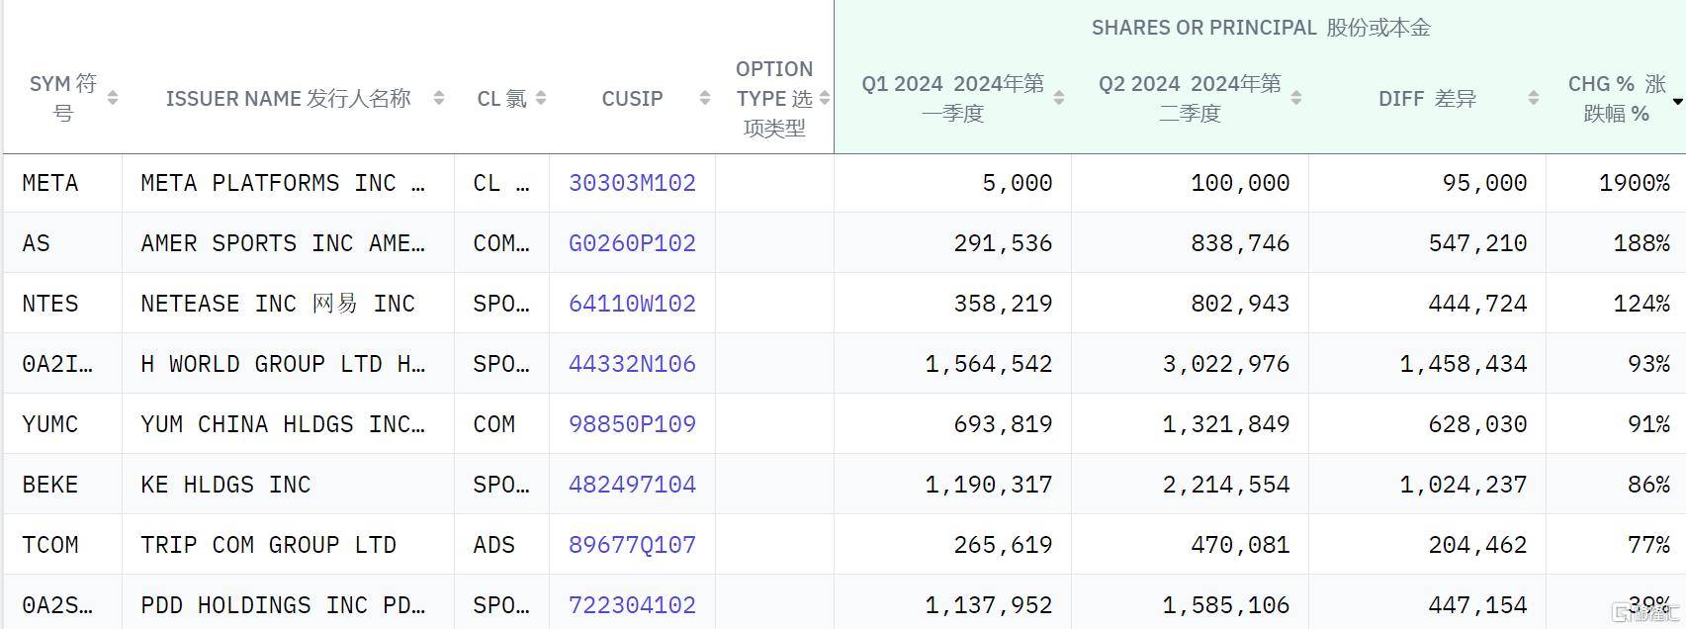This screenshot has width=1686, height=629.
Task: Sort by DIFF column sort arrows
Action: (1534, 98)
